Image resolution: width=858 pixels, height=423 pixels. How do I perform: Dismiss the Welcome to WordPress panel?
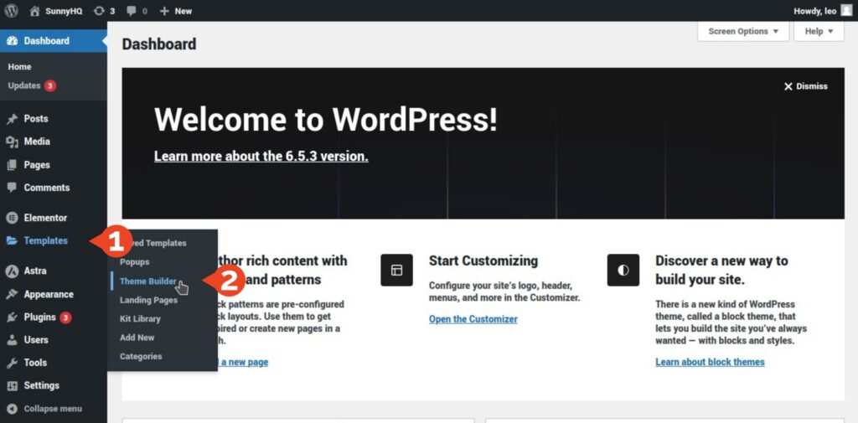(805, 86)
